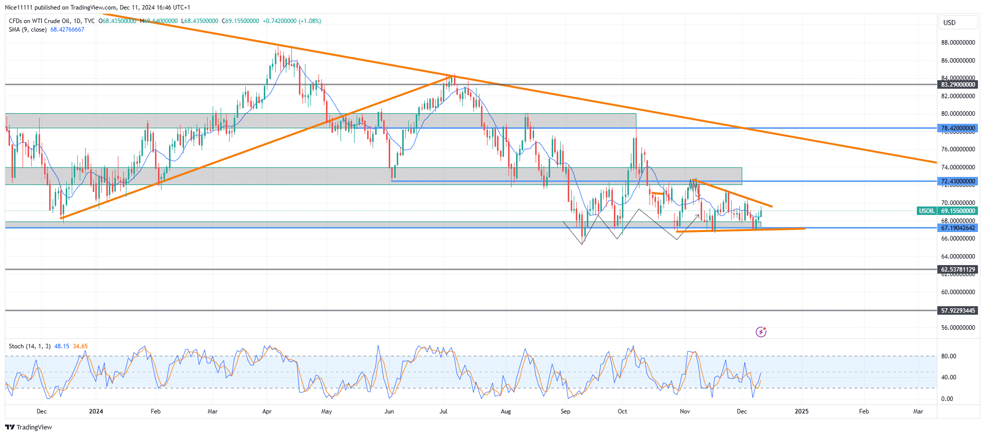Select the 72.43000000 price level label
985x436 pixels.
click(x=958, y=181)
